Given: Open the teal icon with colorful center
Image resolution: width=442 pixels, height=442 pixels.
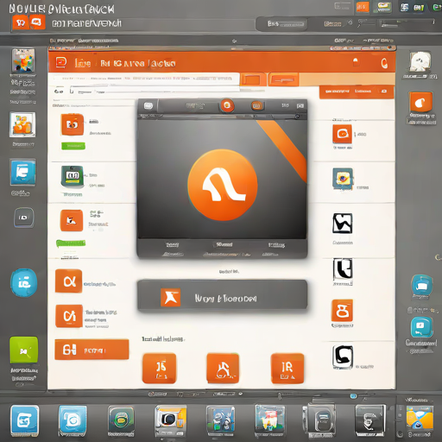Looking at the screenshot, I should click(343, 179).
